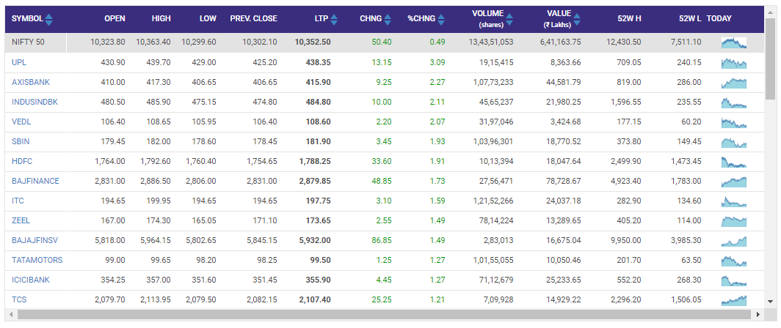Click horizontal scrollbar left arrow
The height and width of the screenshot is (328, 781).
(12, 315)
